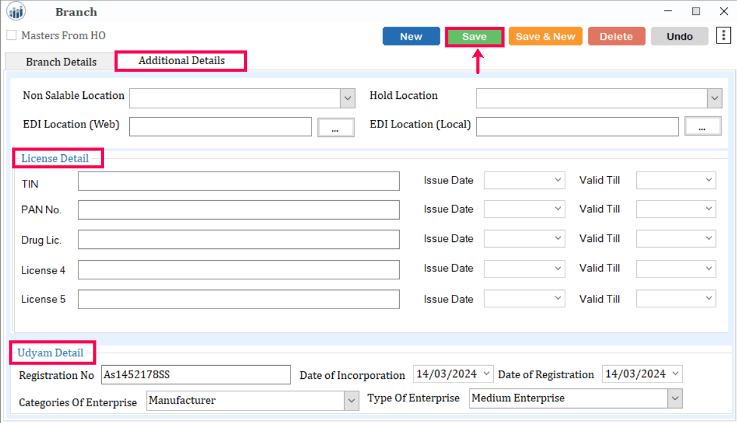
Task: Open Date of Registration picker
Action: (675, 374)
